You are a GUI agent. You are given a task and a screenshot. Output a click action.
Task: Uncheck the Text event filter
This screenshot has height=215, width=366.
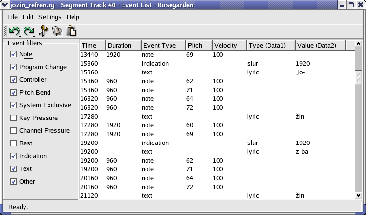(13, 169)
